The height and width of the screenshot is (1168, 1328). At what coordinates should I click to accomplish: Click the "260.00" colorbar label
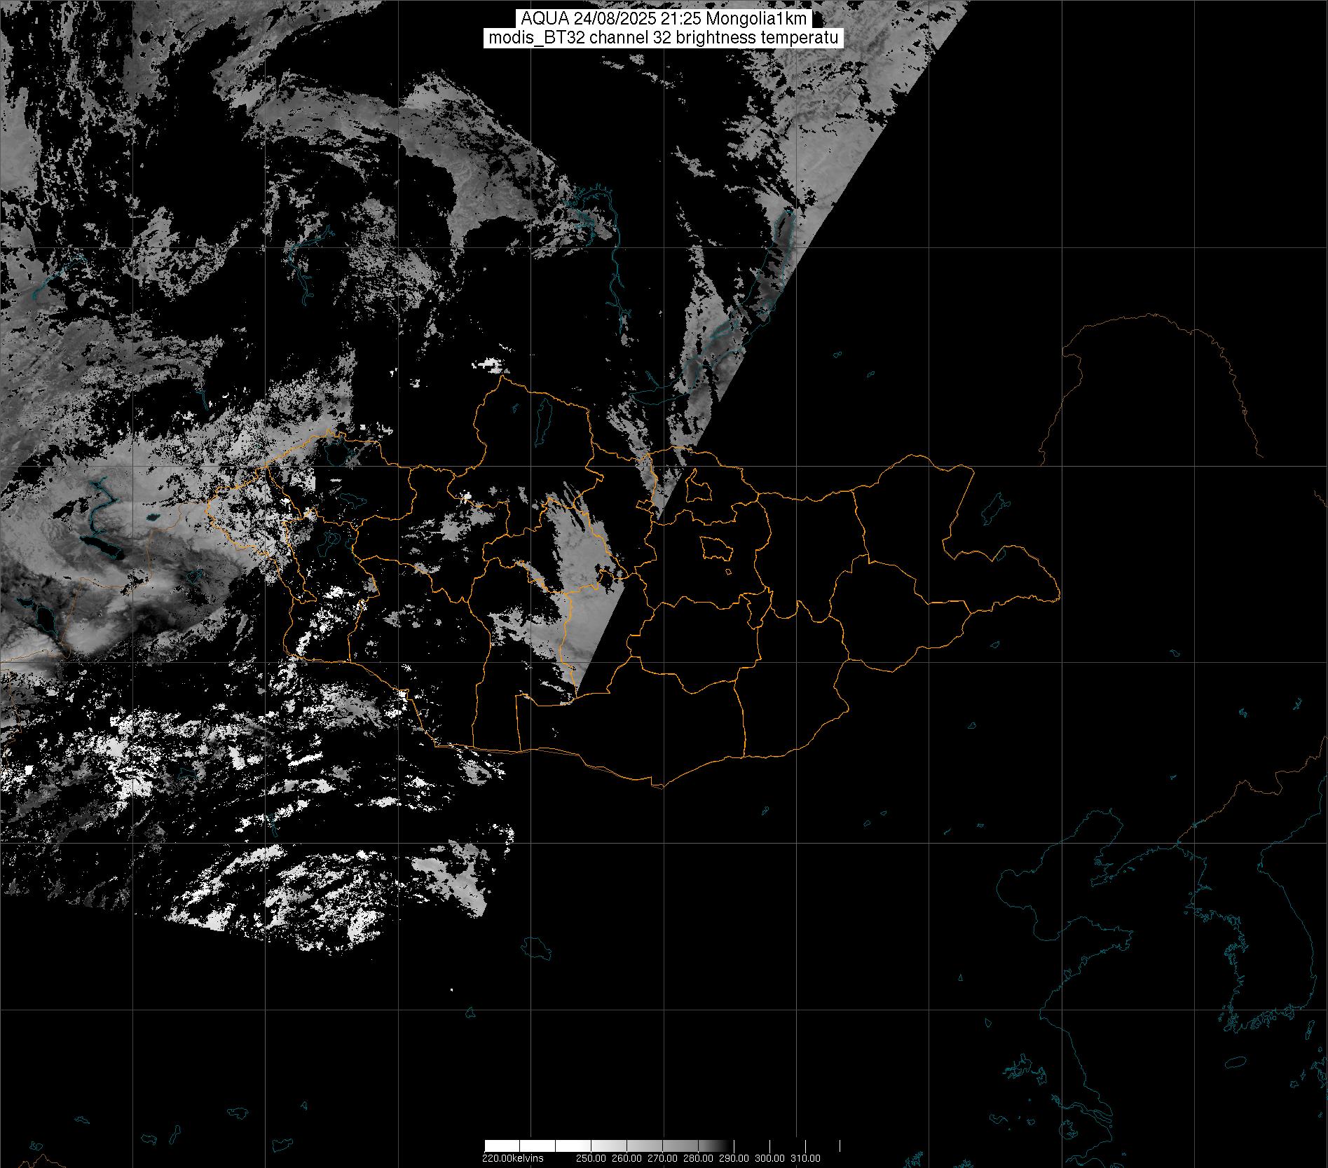pos(627,1158)
